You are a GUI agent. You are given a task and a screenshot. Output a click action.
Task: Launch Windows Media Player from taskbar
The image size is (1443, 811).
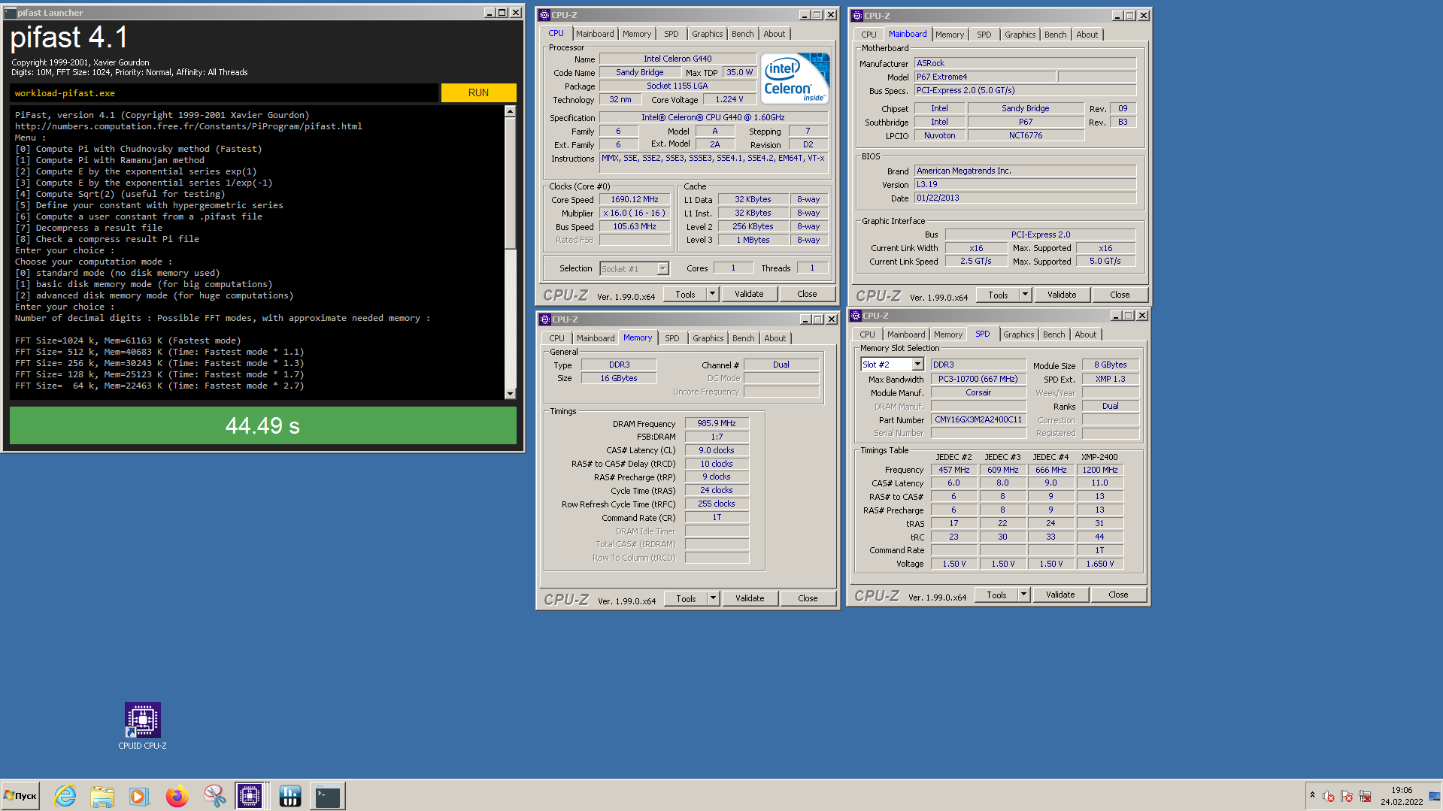pyautogui.click(x=138, y=796)
